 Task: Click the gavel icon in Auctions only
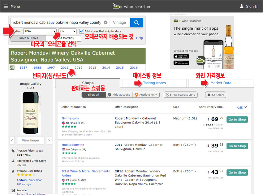[x=136, y=95]
